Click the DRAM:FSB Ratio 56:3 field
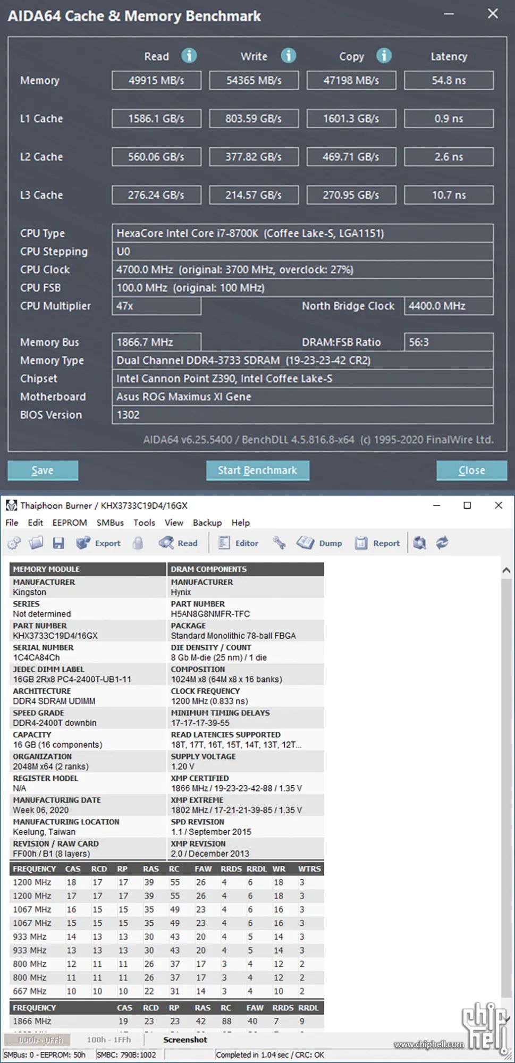 point(449,342)
